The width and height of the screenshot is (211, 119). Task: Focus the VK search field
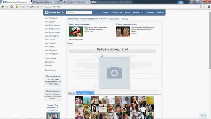[79, 12]
